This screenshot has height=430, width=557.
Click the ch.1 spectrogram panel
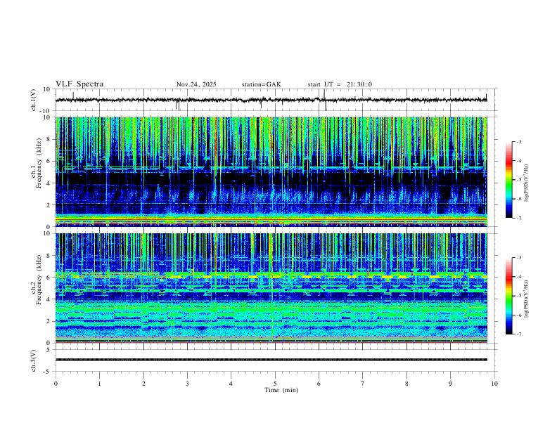[x=271, y=171]
